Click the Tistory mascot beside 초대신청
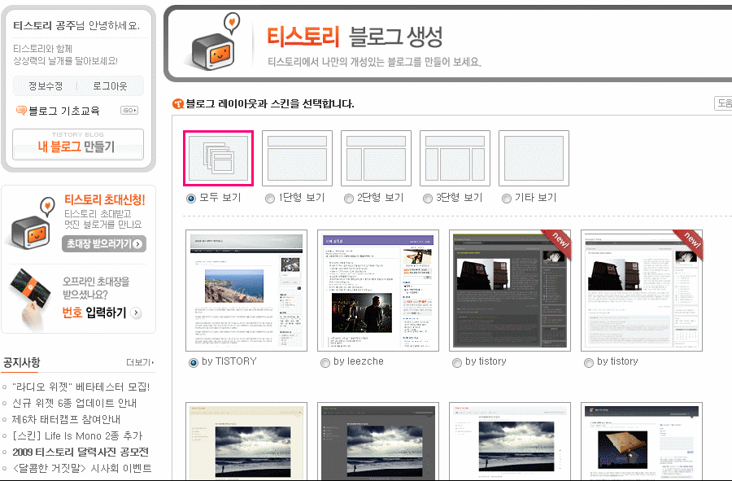Image resolution: width=732 pixels, height=481 pixels. pyautogui.click(x=33, y=223)
